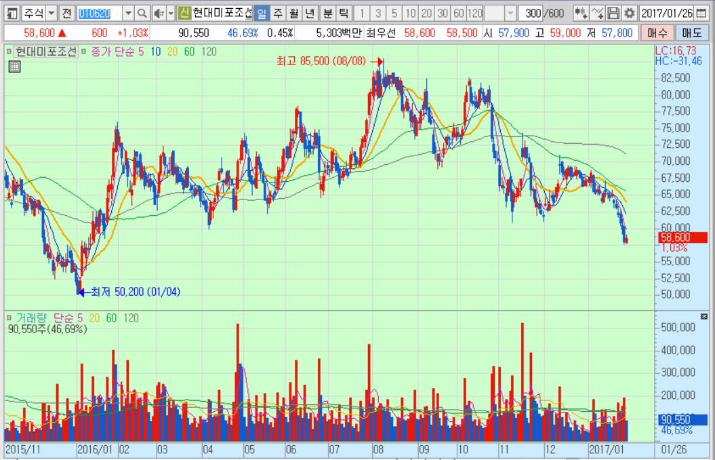
Task: Click the add candlestick chart icon
Action: pyautogui.click(x=581, y=14)
